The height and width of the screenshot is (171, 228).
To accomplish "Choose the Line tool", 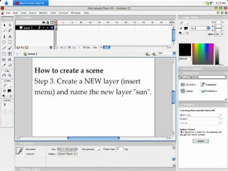I will click(x=4, y=31).
